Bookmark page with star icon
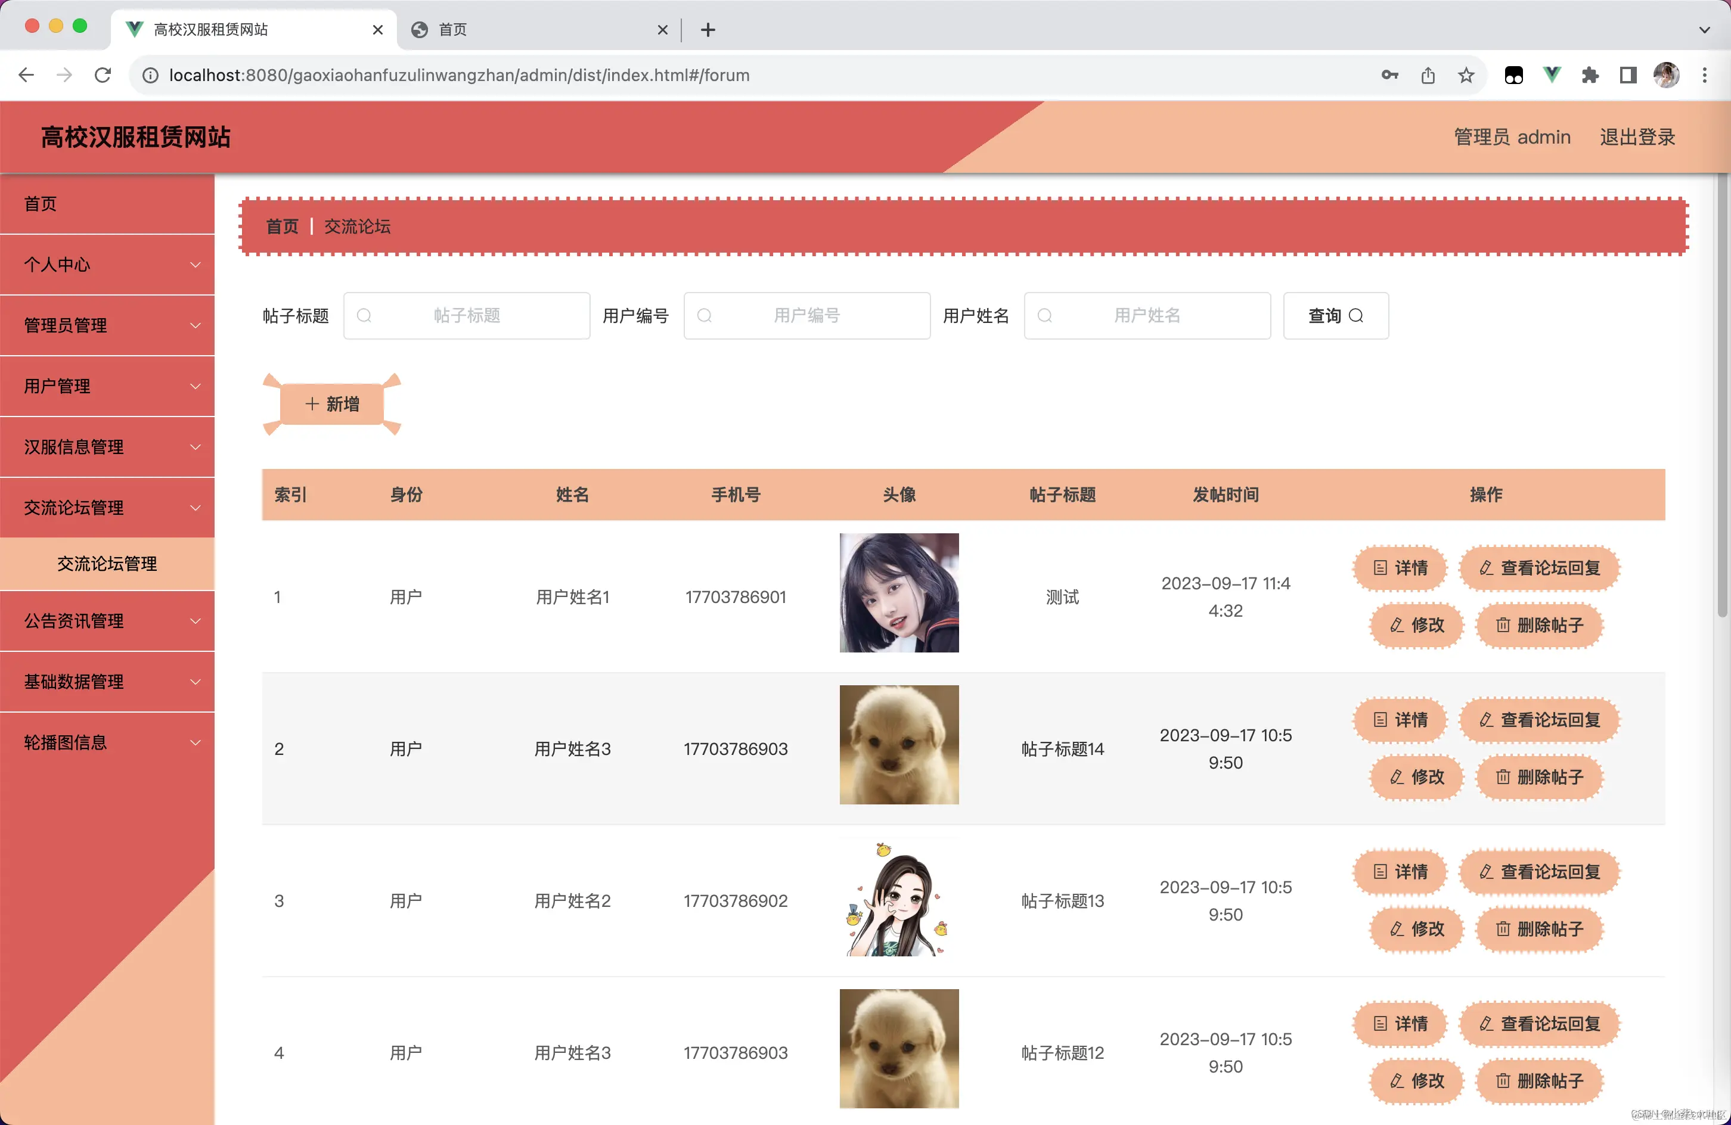Image resolution: width=1731 pixels, height=1125 pixels. [x=1466, y=75]
